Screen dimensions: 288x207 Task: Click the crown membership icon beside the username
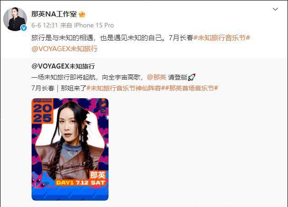point(82,14)
